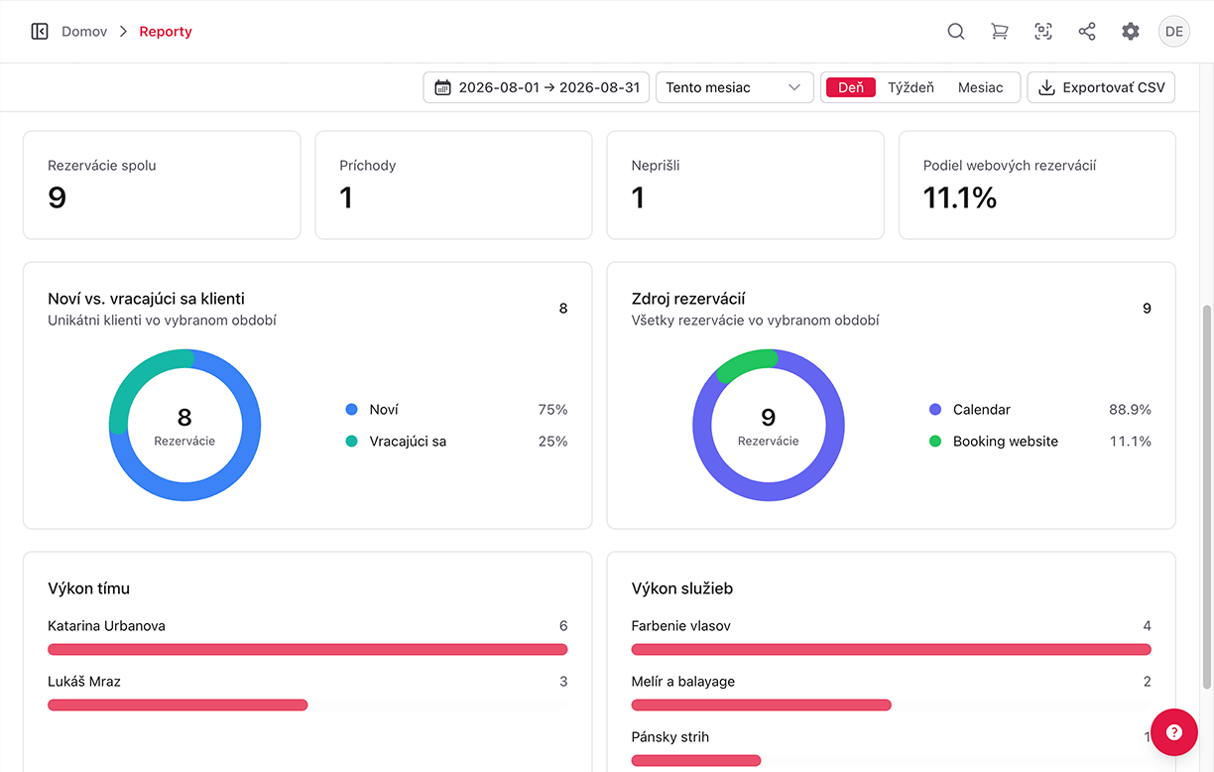Open settings gear icon
Screen dimensions: 1214x772
click(1131, 32)
